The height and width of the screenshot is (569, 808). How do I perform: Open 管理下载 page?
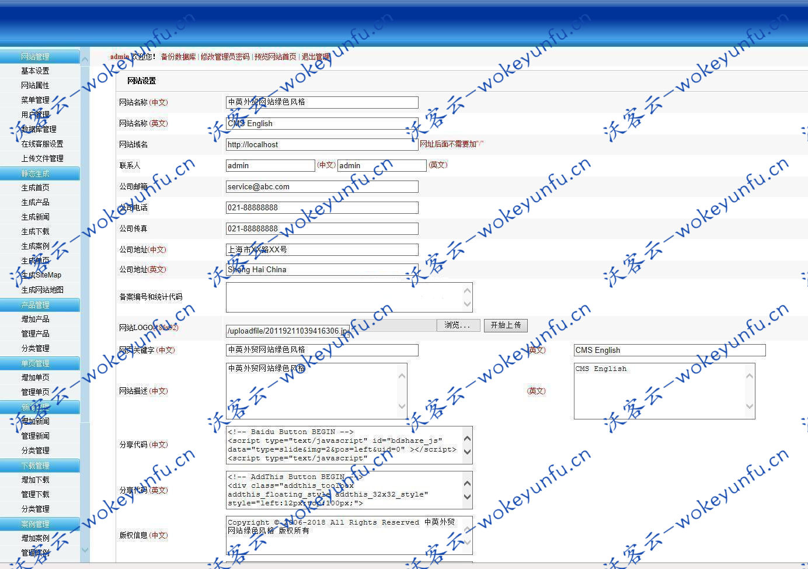point(35,494)
